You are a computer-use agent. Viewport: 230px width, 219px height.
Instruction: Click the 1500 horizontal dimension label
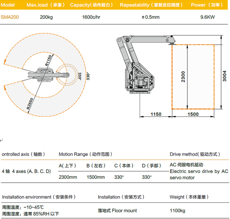[193, 114]
